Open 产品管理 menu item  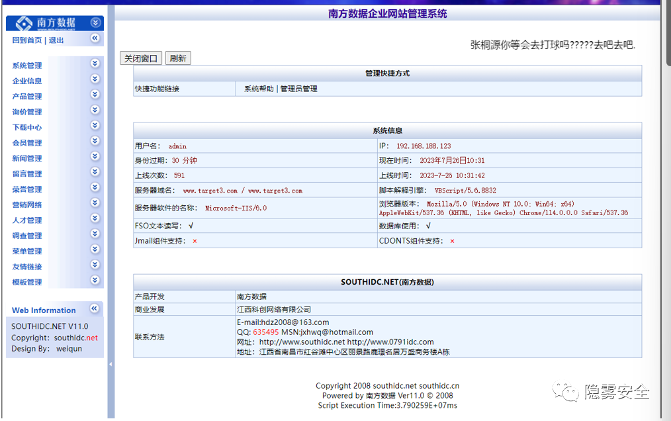pos(27,97)
